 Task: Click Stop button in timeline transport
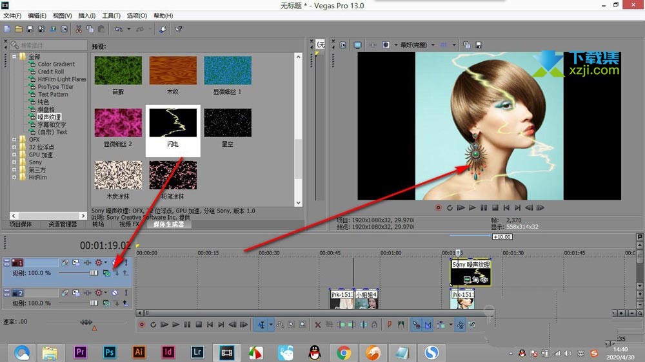(x=199, y=325)
